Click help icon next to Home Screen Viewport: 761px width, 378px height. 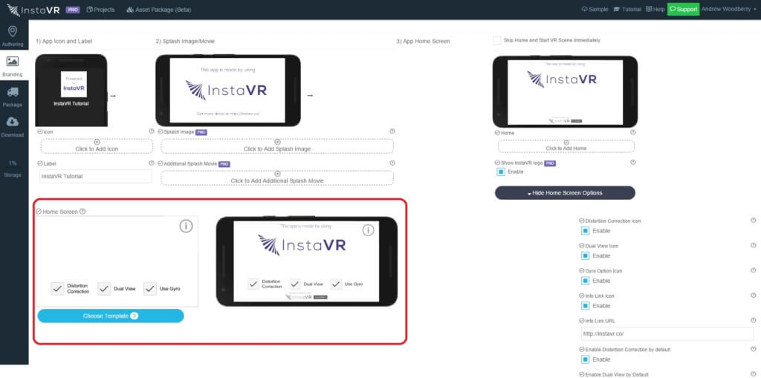[x=82, y=212]
